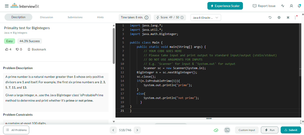The width and height of the screenshot is (304, 135).
Task: Open the Java 8 language dropdown
Action: coord(205,17)
